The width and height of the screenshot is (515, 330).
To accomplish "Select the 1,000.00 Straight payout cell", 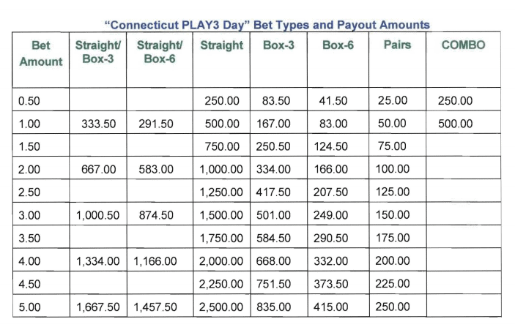I will tap(221, 169).
